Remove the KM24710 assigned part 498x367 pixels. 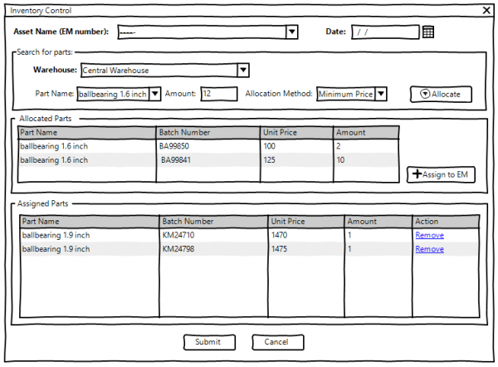(x=429, y=236)
